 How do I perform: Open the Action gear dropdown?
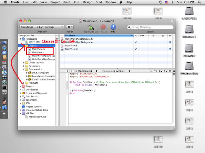[x=70, y=27]
